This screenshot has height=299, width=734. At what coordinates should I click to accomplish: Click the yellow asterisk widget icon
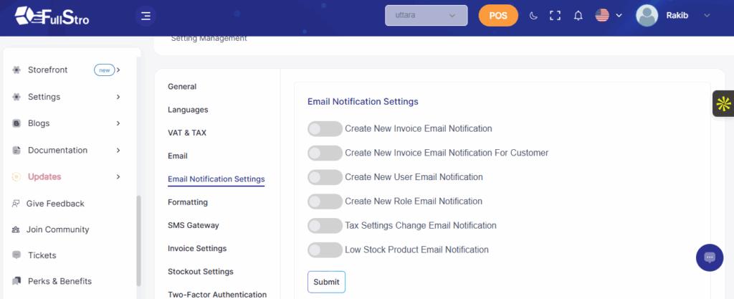(x=723, y=104)
